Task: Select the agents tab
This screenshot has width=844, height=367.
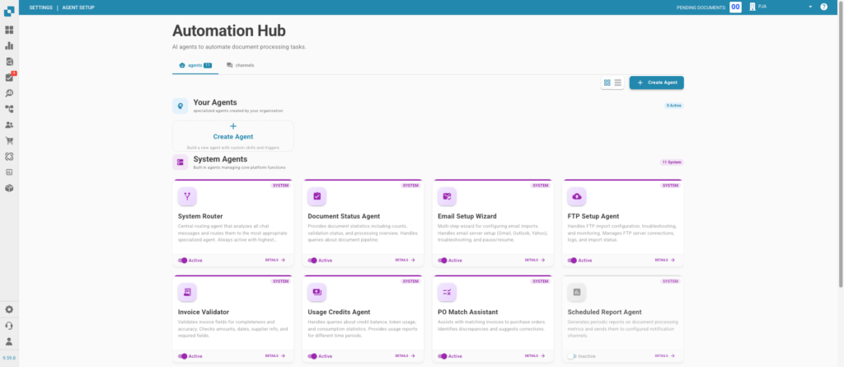Action: coord(195,64)
